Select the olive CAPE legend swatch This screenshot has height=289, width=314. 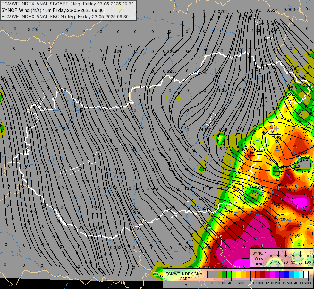[219, 275]
